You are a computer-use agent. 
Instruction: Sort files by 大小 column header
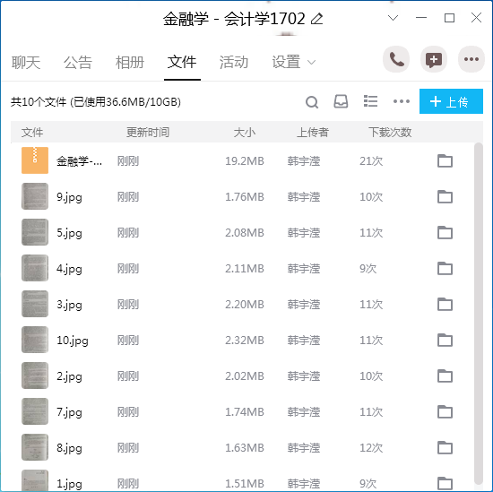245,132
